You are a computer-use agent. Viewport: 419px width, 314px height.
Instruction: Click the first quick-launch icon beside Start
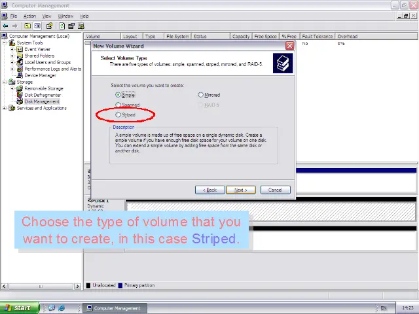51,308
